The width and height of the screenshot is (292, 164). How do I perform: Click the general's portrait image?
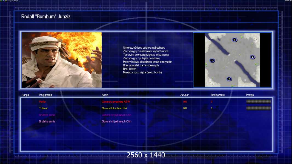(62, 60)
